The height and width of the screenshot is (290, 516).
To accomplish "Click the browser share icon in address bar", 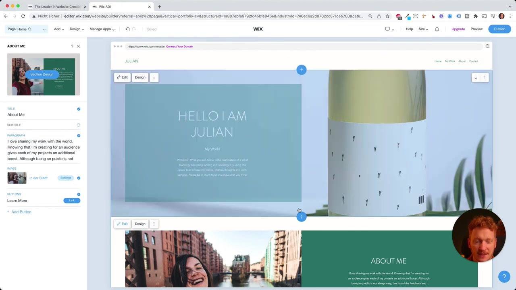I will [379, 16].
